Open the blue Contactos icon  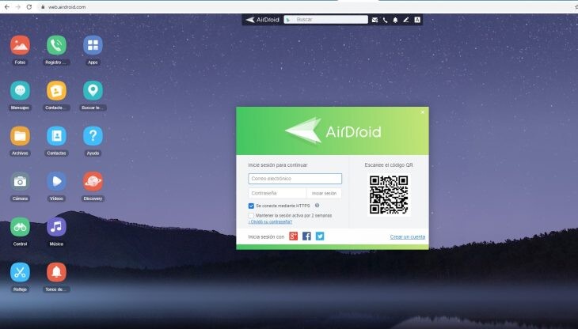[56, 136]
